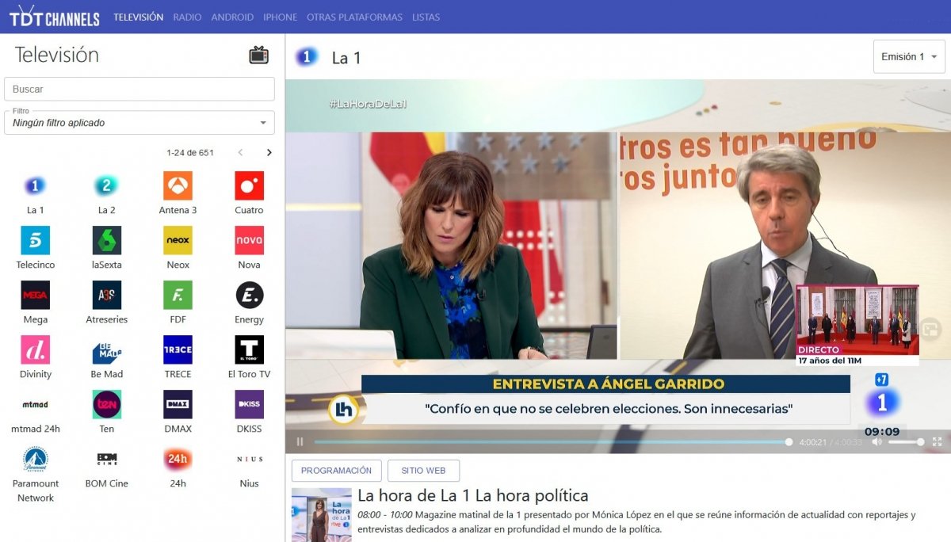The height and width of the screenshot is (542, 951).
Task: Open the Emisión 1 dropdown
Action: (909, 57)
